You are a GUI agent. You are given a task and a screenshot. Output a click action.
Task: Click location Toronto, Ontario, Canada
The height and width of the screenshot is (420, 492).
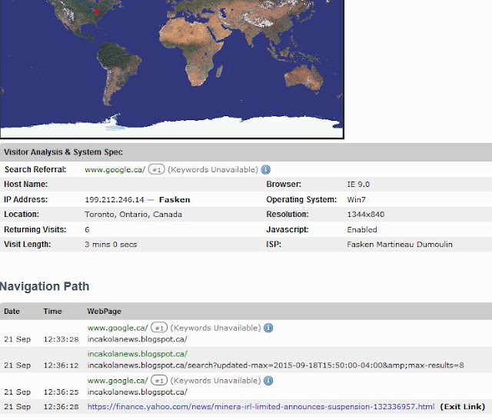(133, 215)
